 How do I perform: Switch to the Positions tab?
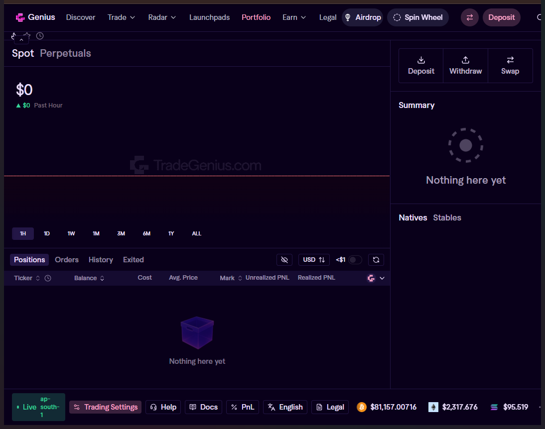(29, 260)
